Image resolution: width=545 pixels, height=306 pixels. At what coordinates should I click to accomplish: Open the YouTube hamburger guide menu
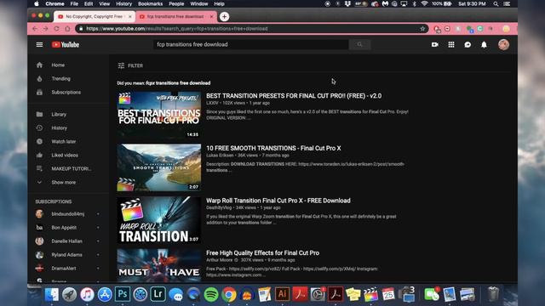[39, 44]
